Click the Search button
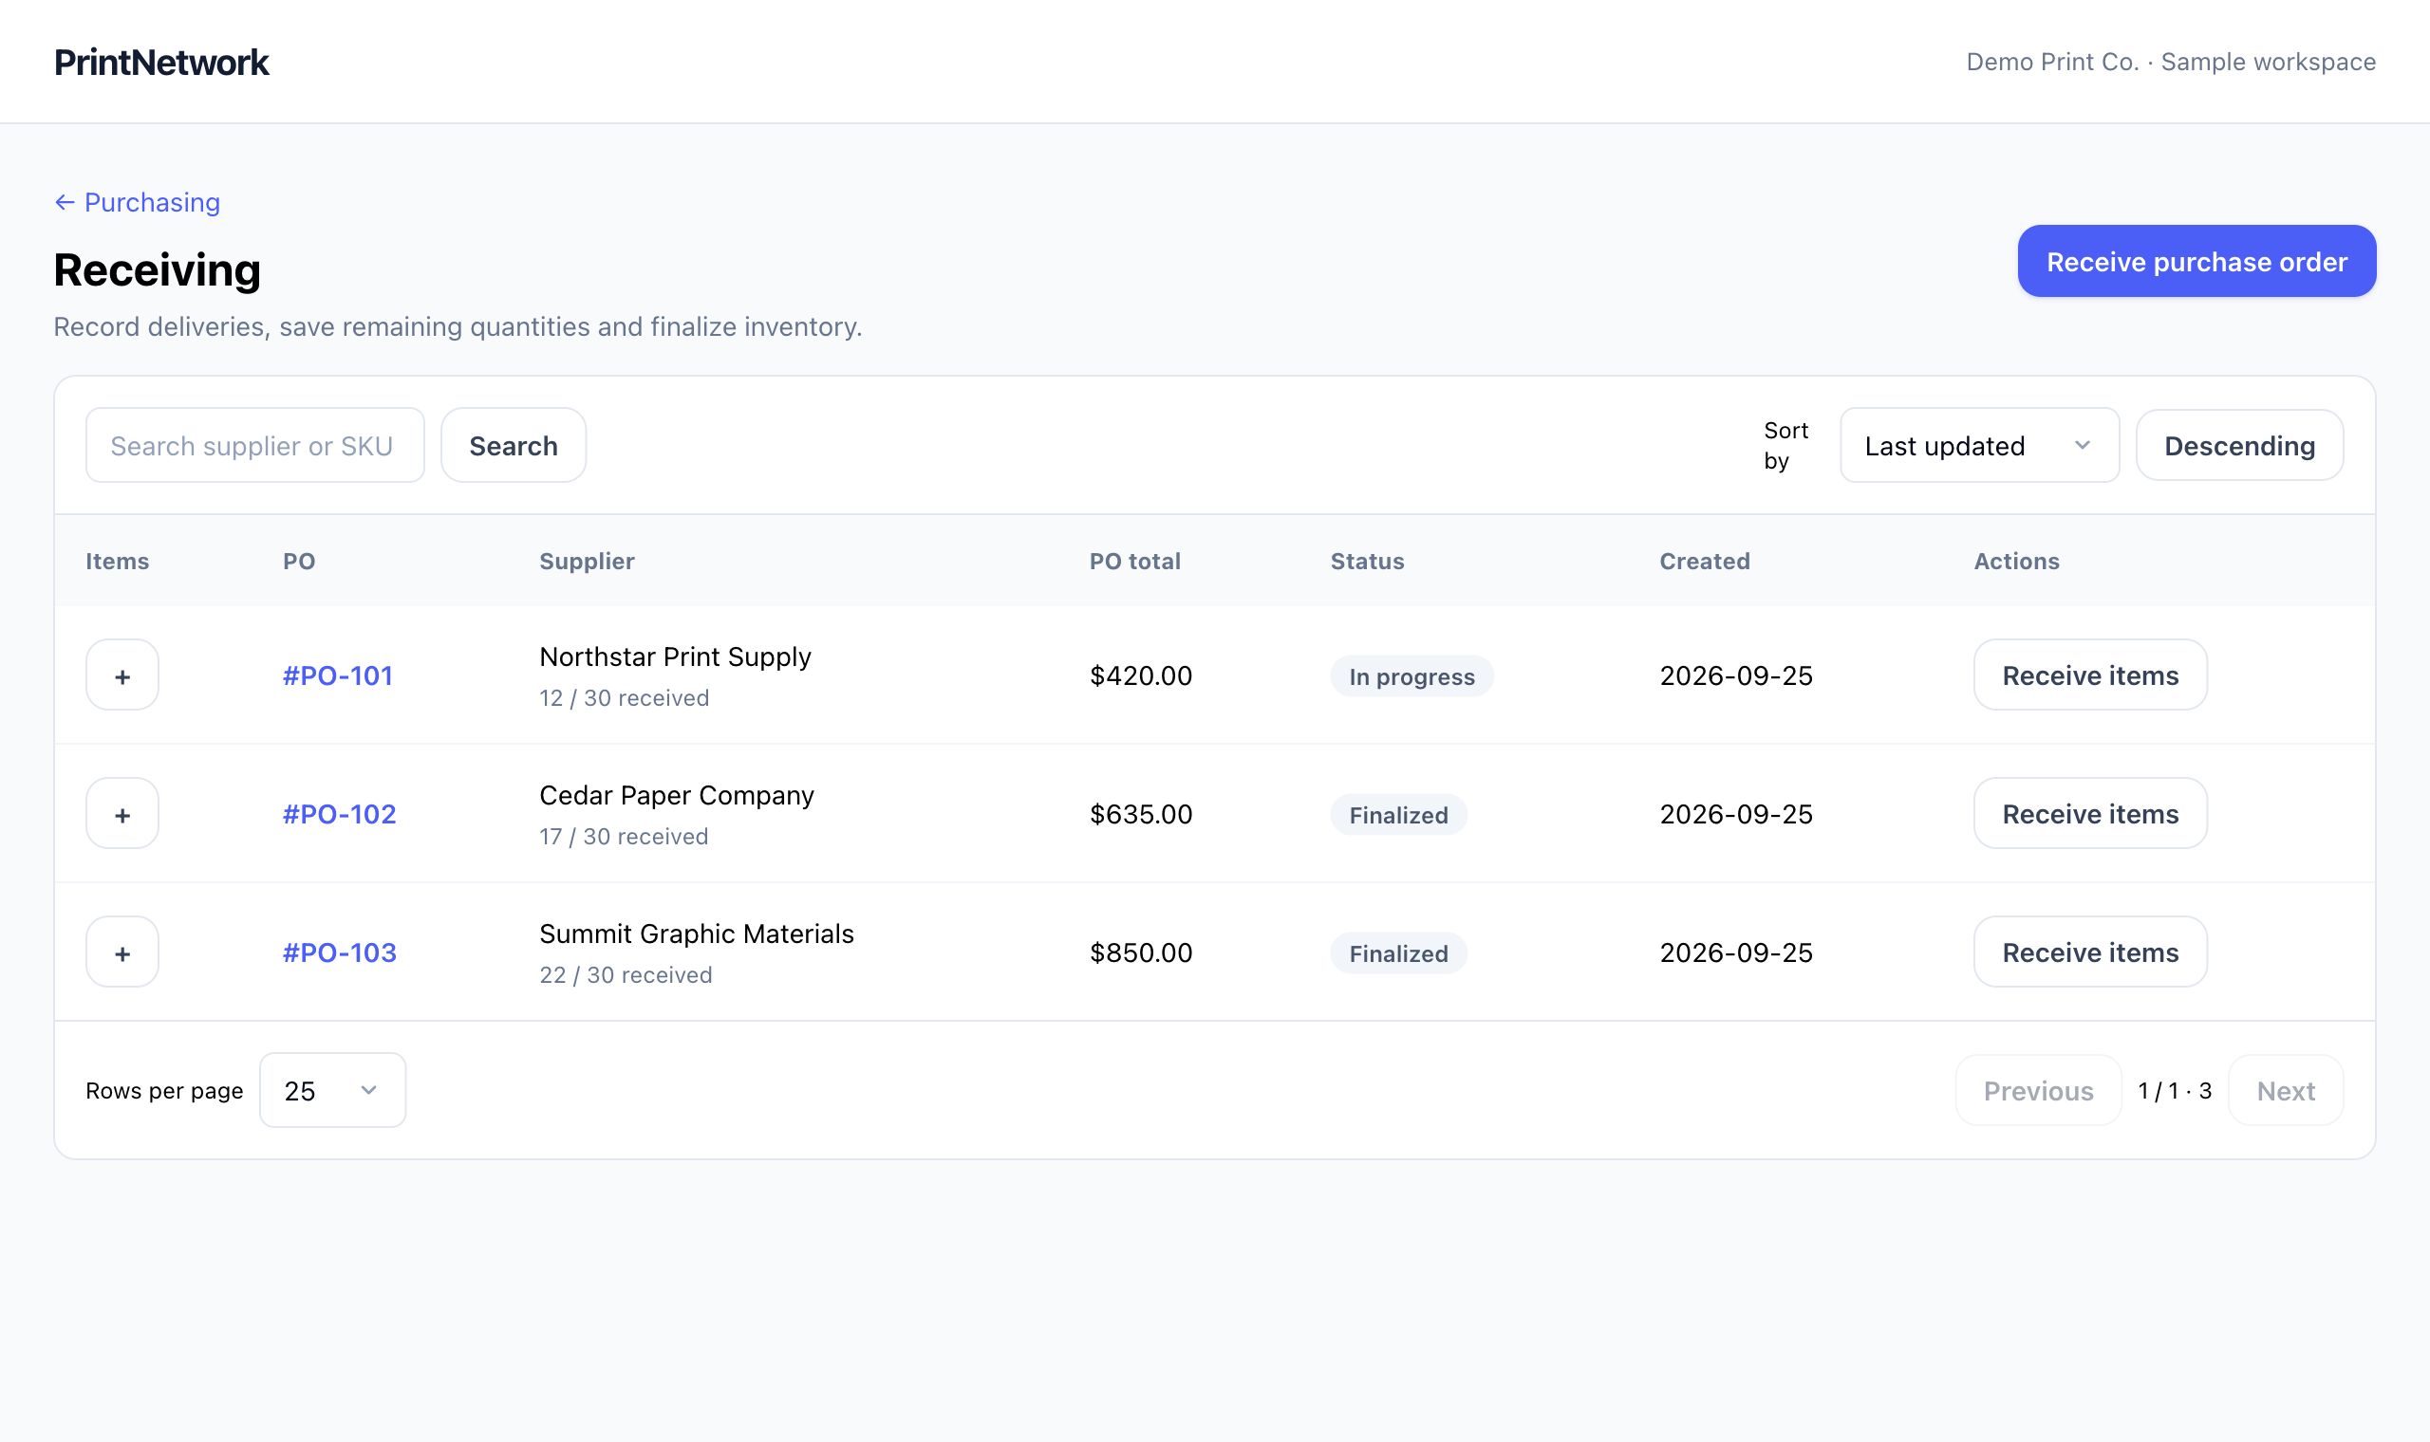This screenshot has height=1442, width=2430. click(514, 446)
